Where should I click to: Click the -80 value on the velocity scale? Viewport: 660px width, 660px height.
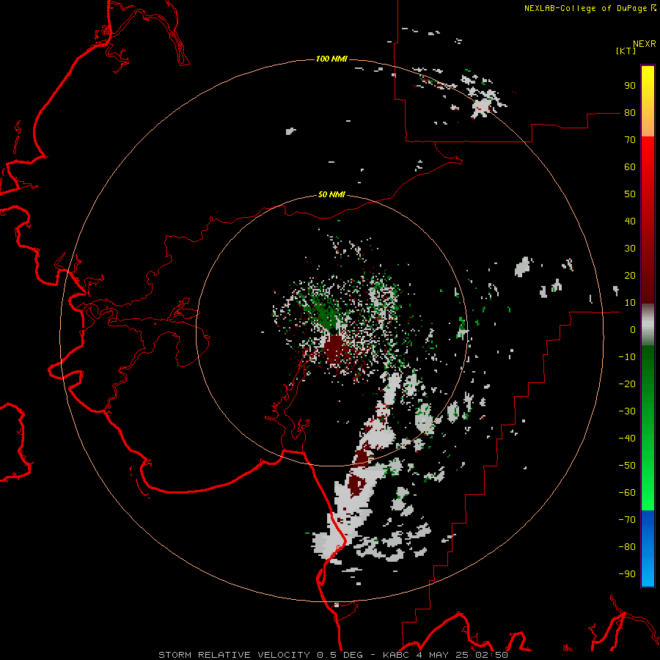(x=627, y=547)
